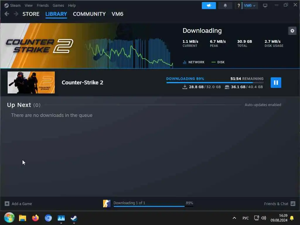The image size is (300, 225).
Task: Click the DOWNLOADING 89% label
Action: tap(185, 79)
